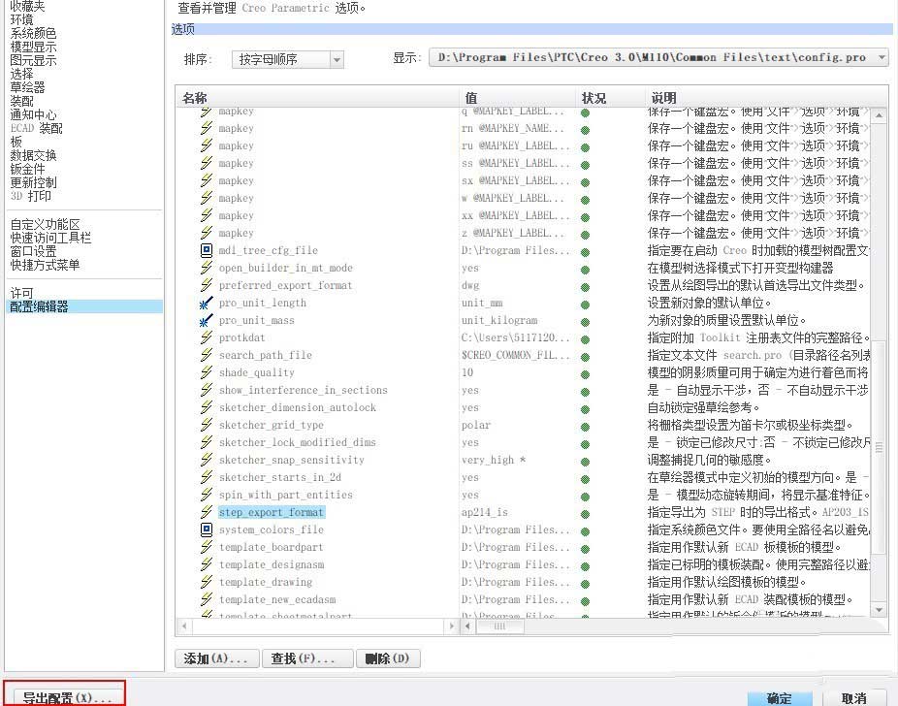
Task: Click the 添加(A)... button
Action: coord(216,658)
